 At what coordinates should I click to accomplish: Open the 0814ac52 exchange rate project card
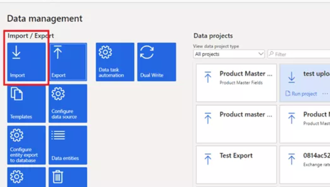[305, 165]
